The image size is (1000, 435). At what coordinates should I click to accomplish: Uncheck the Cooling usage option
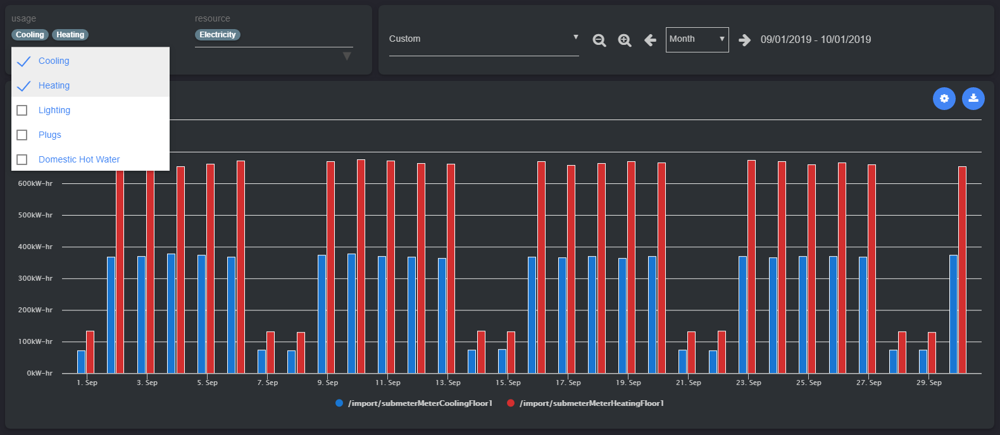click(24, 61)
